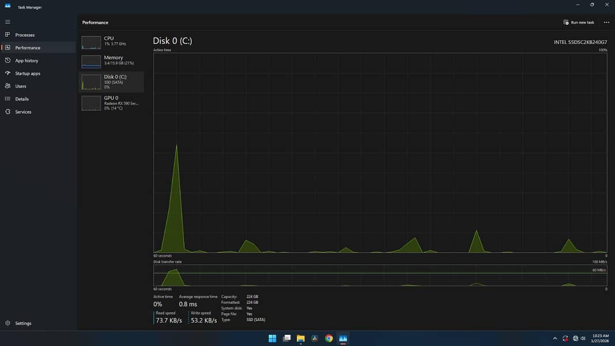Screen dimensions: 615x346
Task: Open the Users section
Action: [20, 85]
